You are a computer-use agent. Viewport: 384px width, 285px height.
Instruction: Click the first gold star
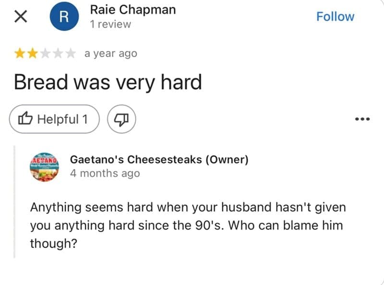click(21, 54)
